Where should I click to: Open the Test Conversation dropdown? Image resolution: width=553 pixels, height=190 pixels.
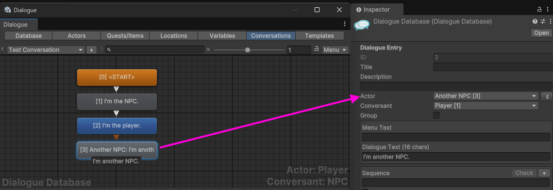coord(46,50)
